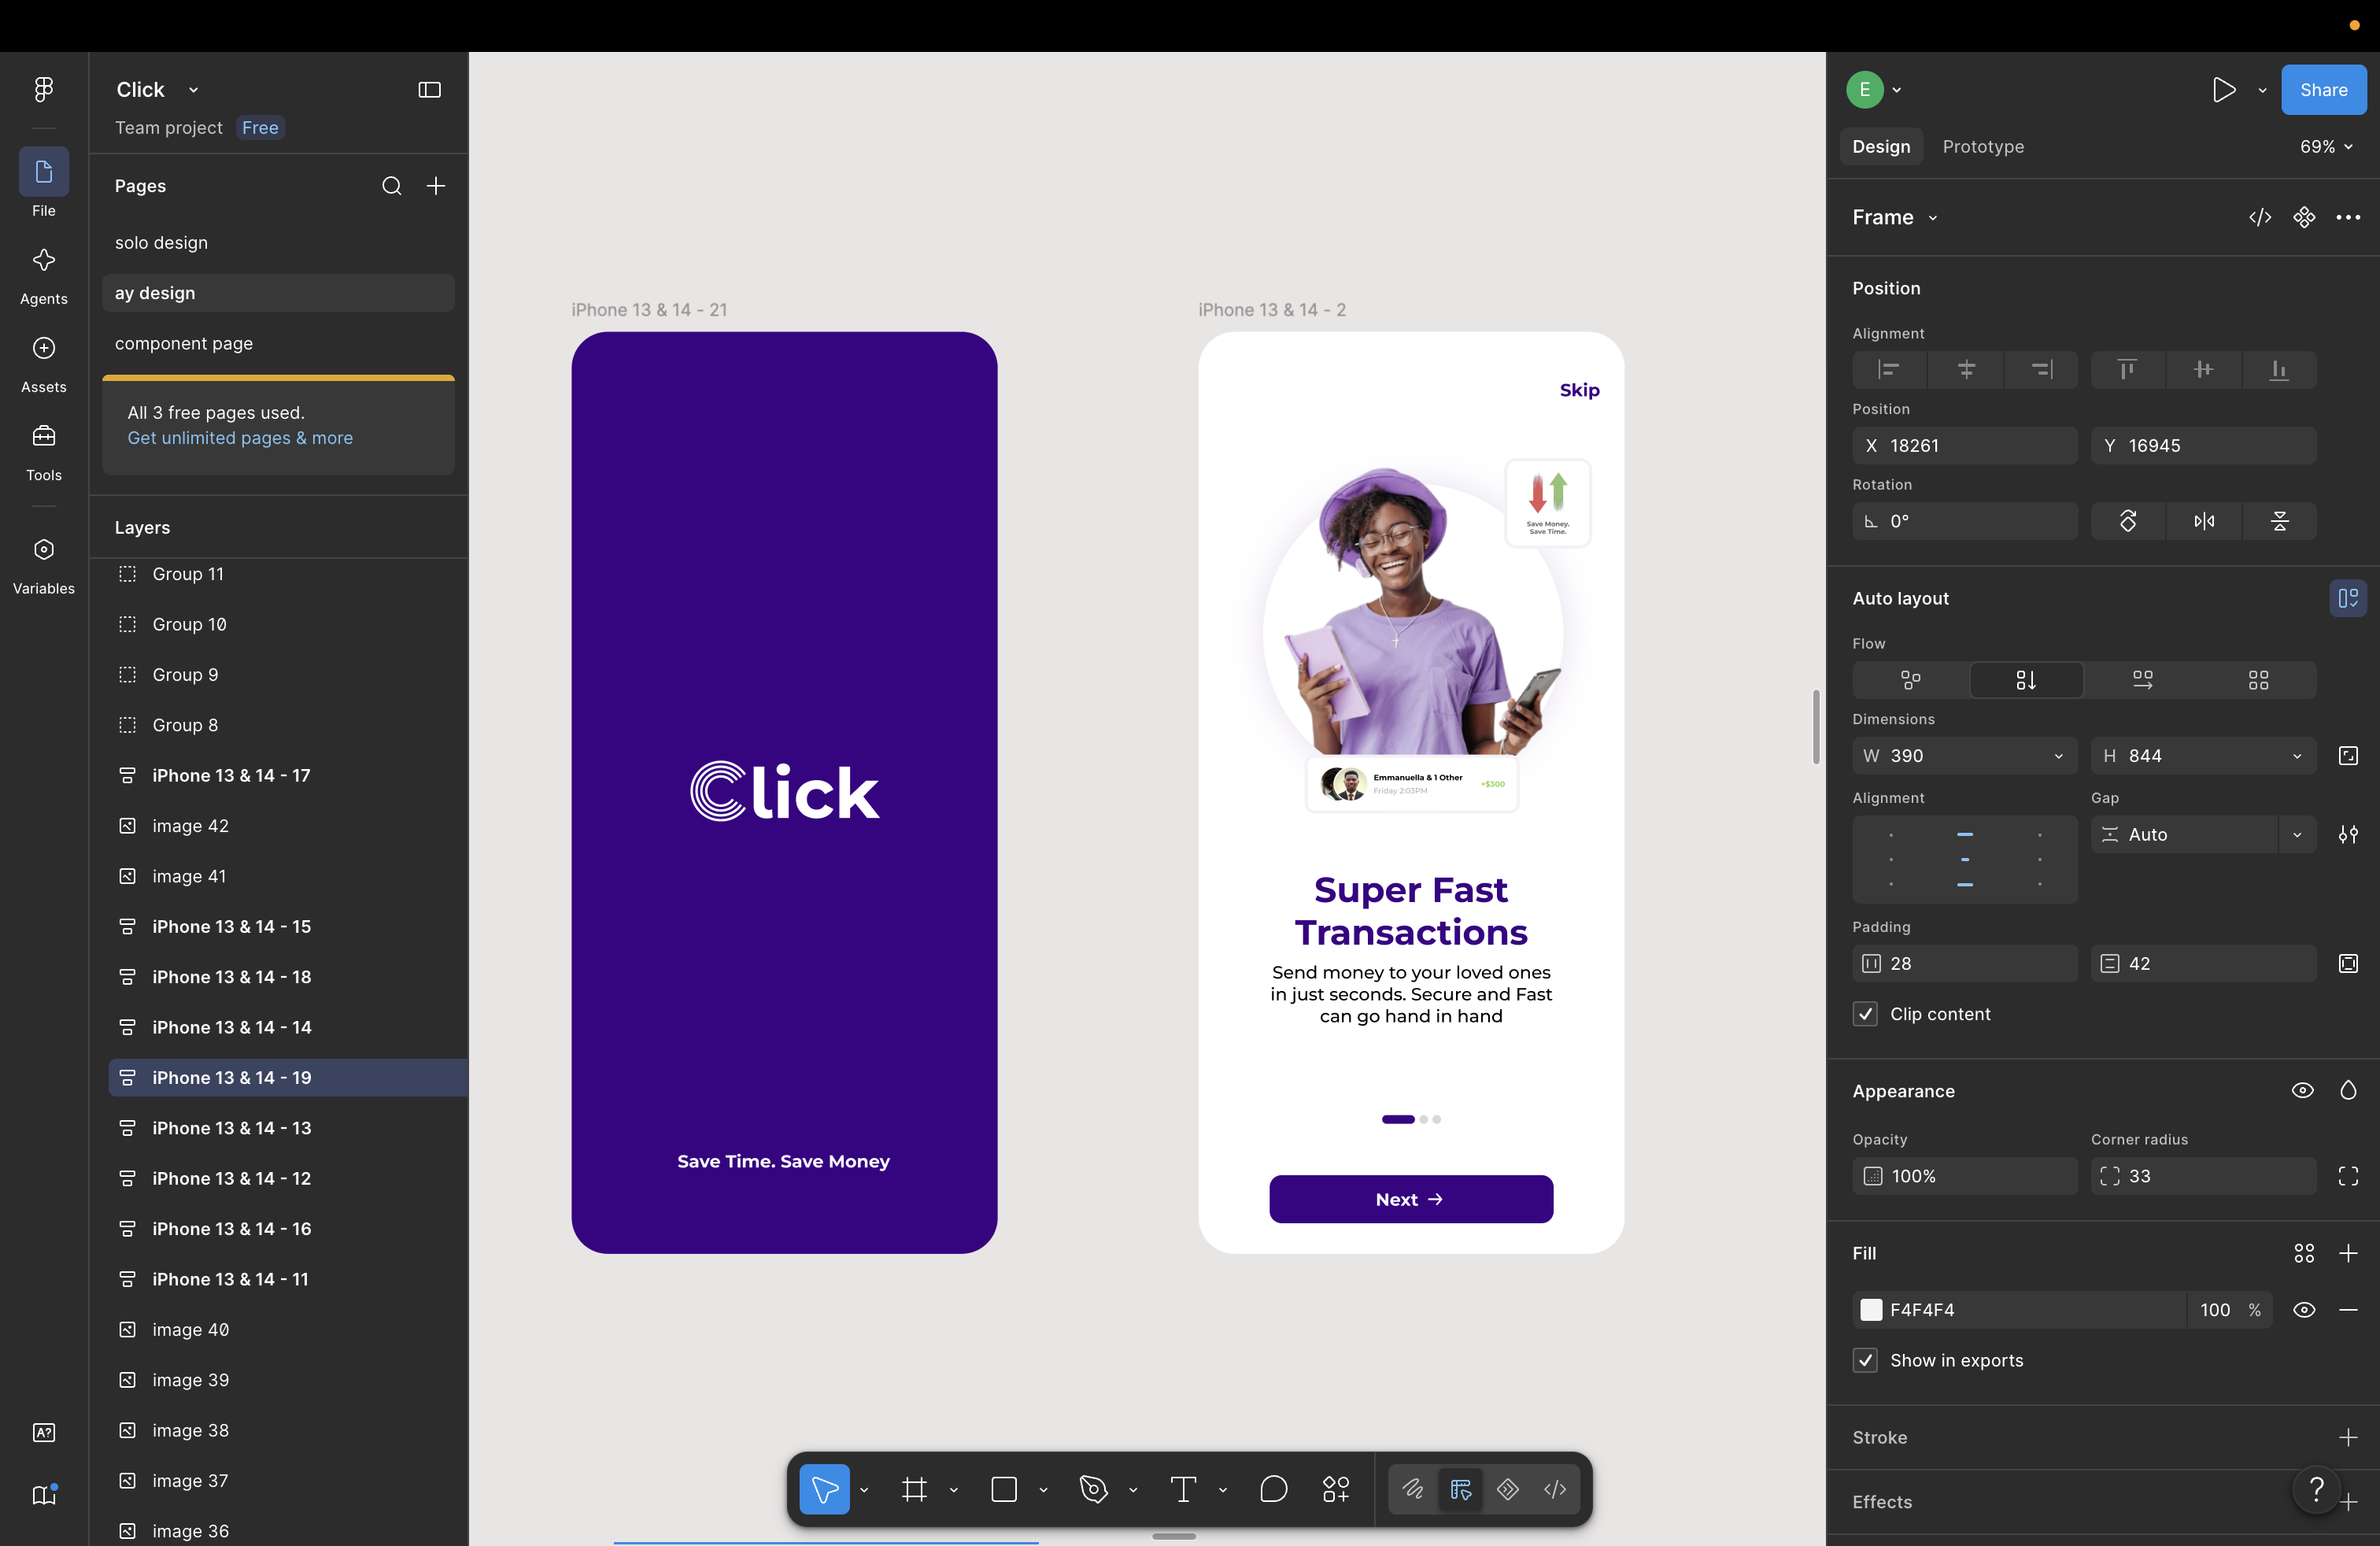This screenshot has width=2380, height=1546.
Task: Switch to the Prototype tab
Action: pos(1983,147)
